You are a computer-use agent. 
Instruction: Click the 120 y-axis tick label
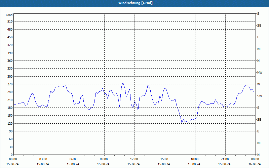pyautogui.click(x=10, y=123)
